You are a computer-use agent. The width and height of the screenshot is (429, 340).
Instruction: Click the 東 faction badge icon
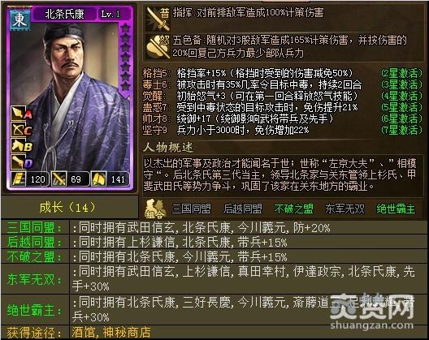20,19
